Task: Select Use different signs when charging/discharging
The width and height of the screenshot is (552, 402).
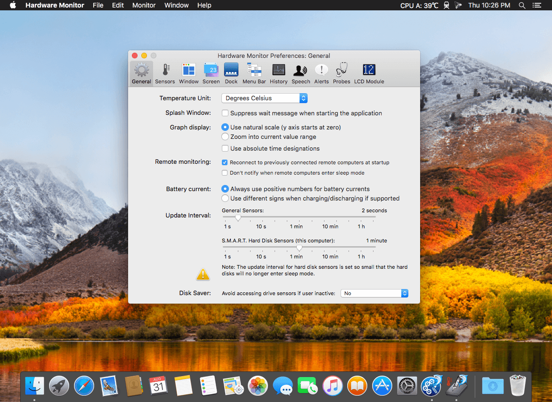Action: pyautogui.click(x=225, y=198)
